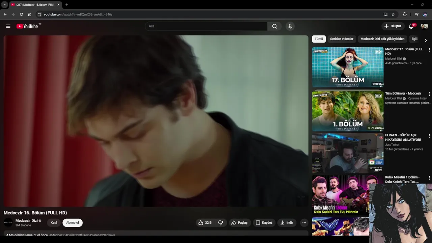This screenshot has height=243, width=432.
Task: Open the browser extensions puzzle icon
Action: point(405,15)
